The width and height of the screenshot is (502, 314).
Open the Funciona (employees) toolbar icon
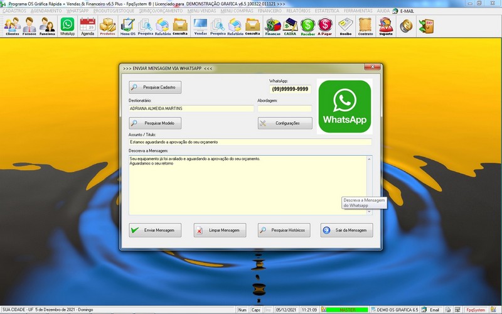pos(47,26)
